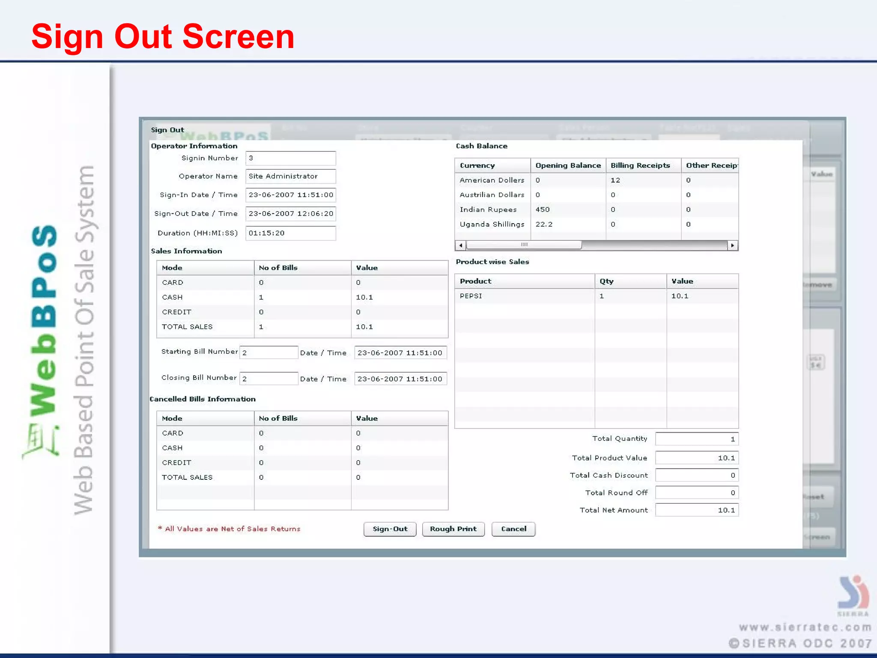Viewport: 877px width, 658px height.
Task: Select CASH row in Cancelled Bills
Action: [302, 448]
